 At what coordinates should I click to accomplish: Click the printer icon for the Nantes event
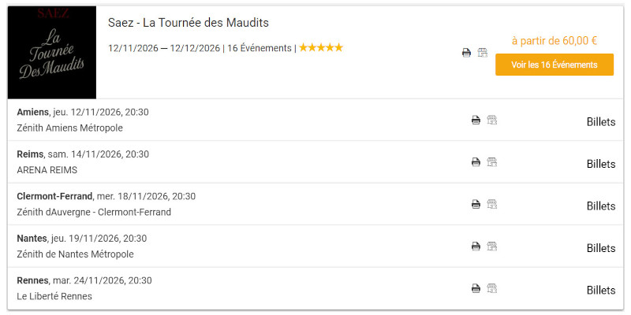click(476, 246)
